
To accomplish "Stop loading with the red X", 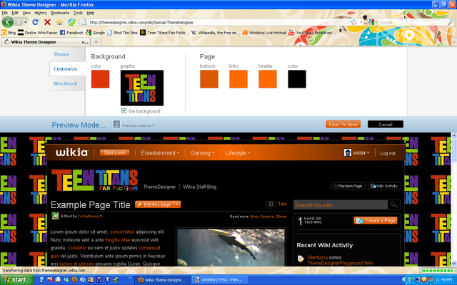I will (x=47, y=22).
